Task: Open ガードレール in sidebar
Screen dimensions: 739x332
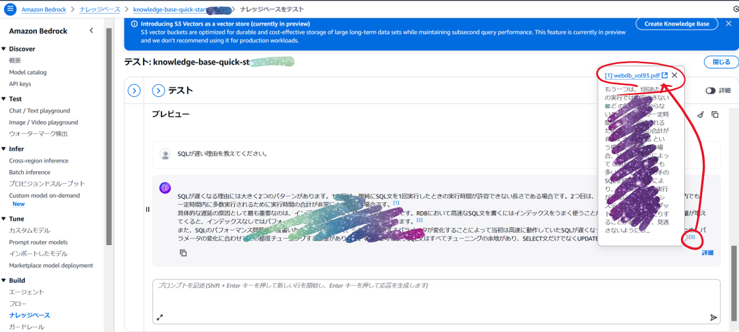Action: (27, 327)
